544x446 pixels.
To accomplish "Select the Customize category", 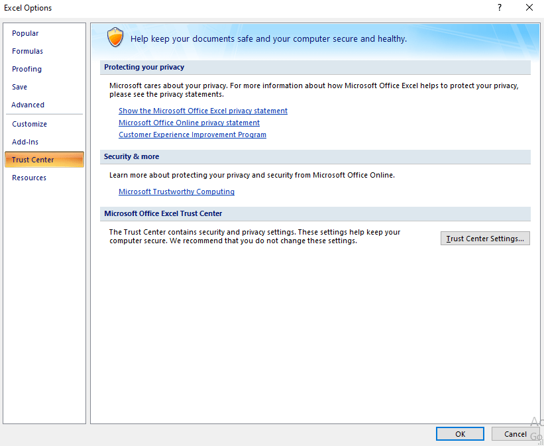I will point(29,124).
